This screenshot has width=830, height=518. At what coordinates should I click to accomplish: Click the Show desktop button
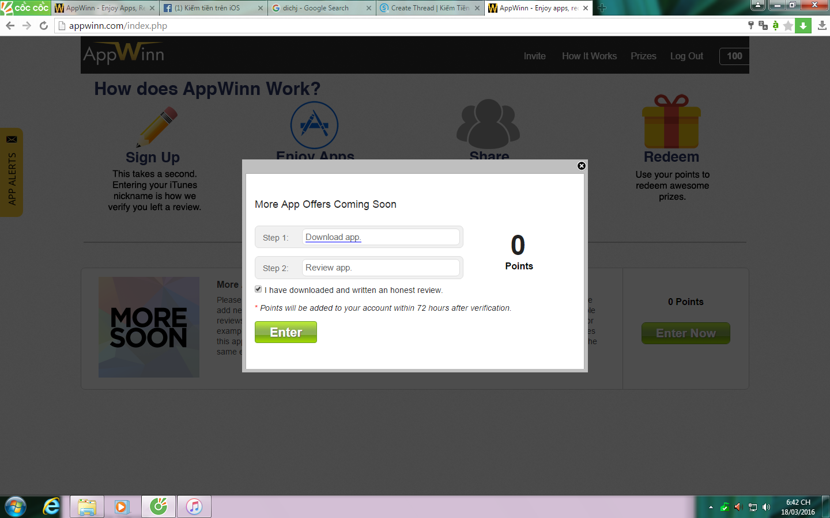(x=826, y=507)
